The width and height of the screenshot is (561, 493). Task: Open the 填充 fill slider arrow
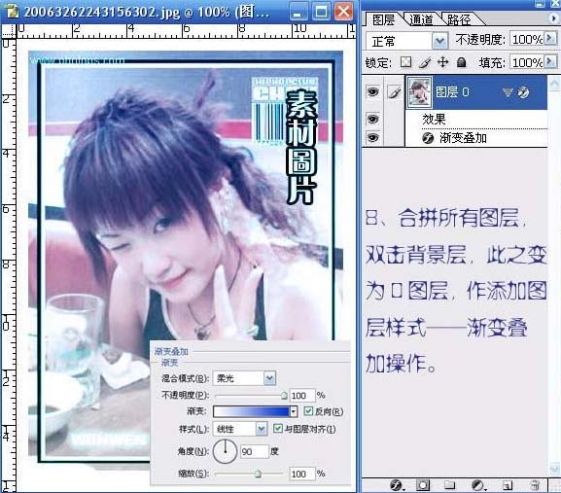[550, 62]
